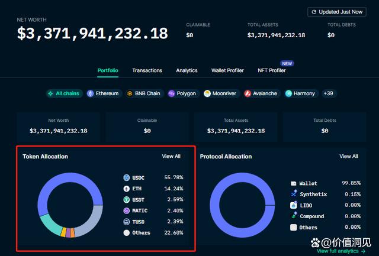Click the All chains sparkle icon
The width and height of the screenshot is (379, 256).
[x=50, y=93]
